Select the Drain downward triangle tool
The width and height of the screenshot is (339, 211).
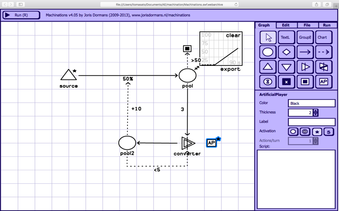click(286, 67)
